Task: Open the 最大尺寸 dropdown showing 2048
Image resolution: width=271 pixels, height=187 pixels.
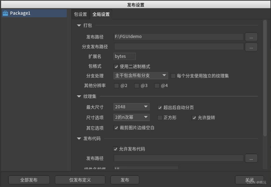Action: [131, 107]
